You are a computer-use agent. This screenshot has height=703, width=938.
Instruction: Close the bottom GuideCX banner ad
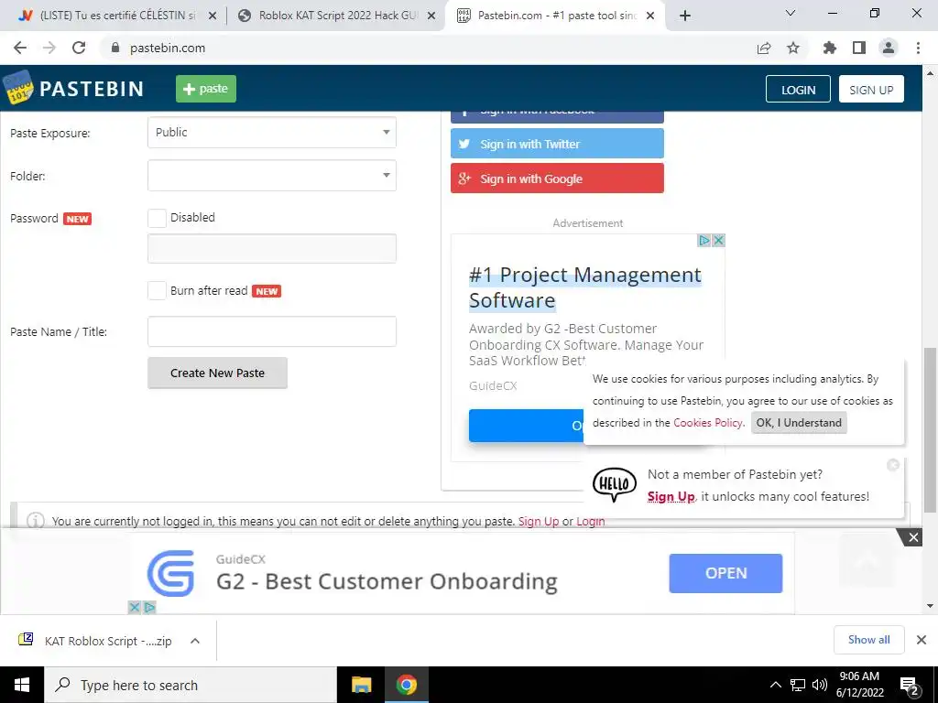click(913, 537)
